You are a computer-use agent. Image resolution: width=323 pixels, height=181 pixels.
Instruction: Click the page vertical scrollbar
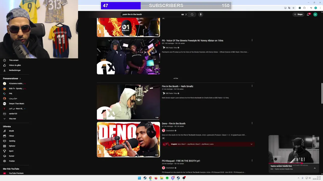(x=322, y=93)
